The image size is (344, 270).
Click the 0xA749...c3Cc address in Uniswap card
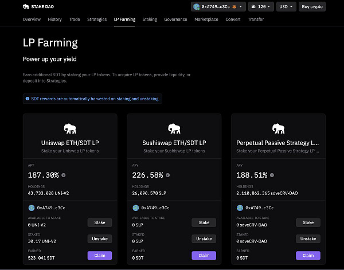pos(51,208)
